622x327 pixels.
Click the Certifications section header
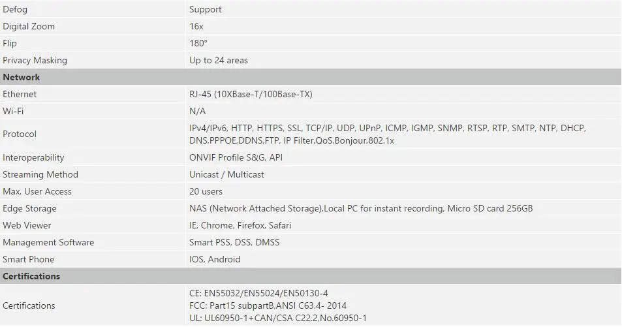[x=311, y=276]
